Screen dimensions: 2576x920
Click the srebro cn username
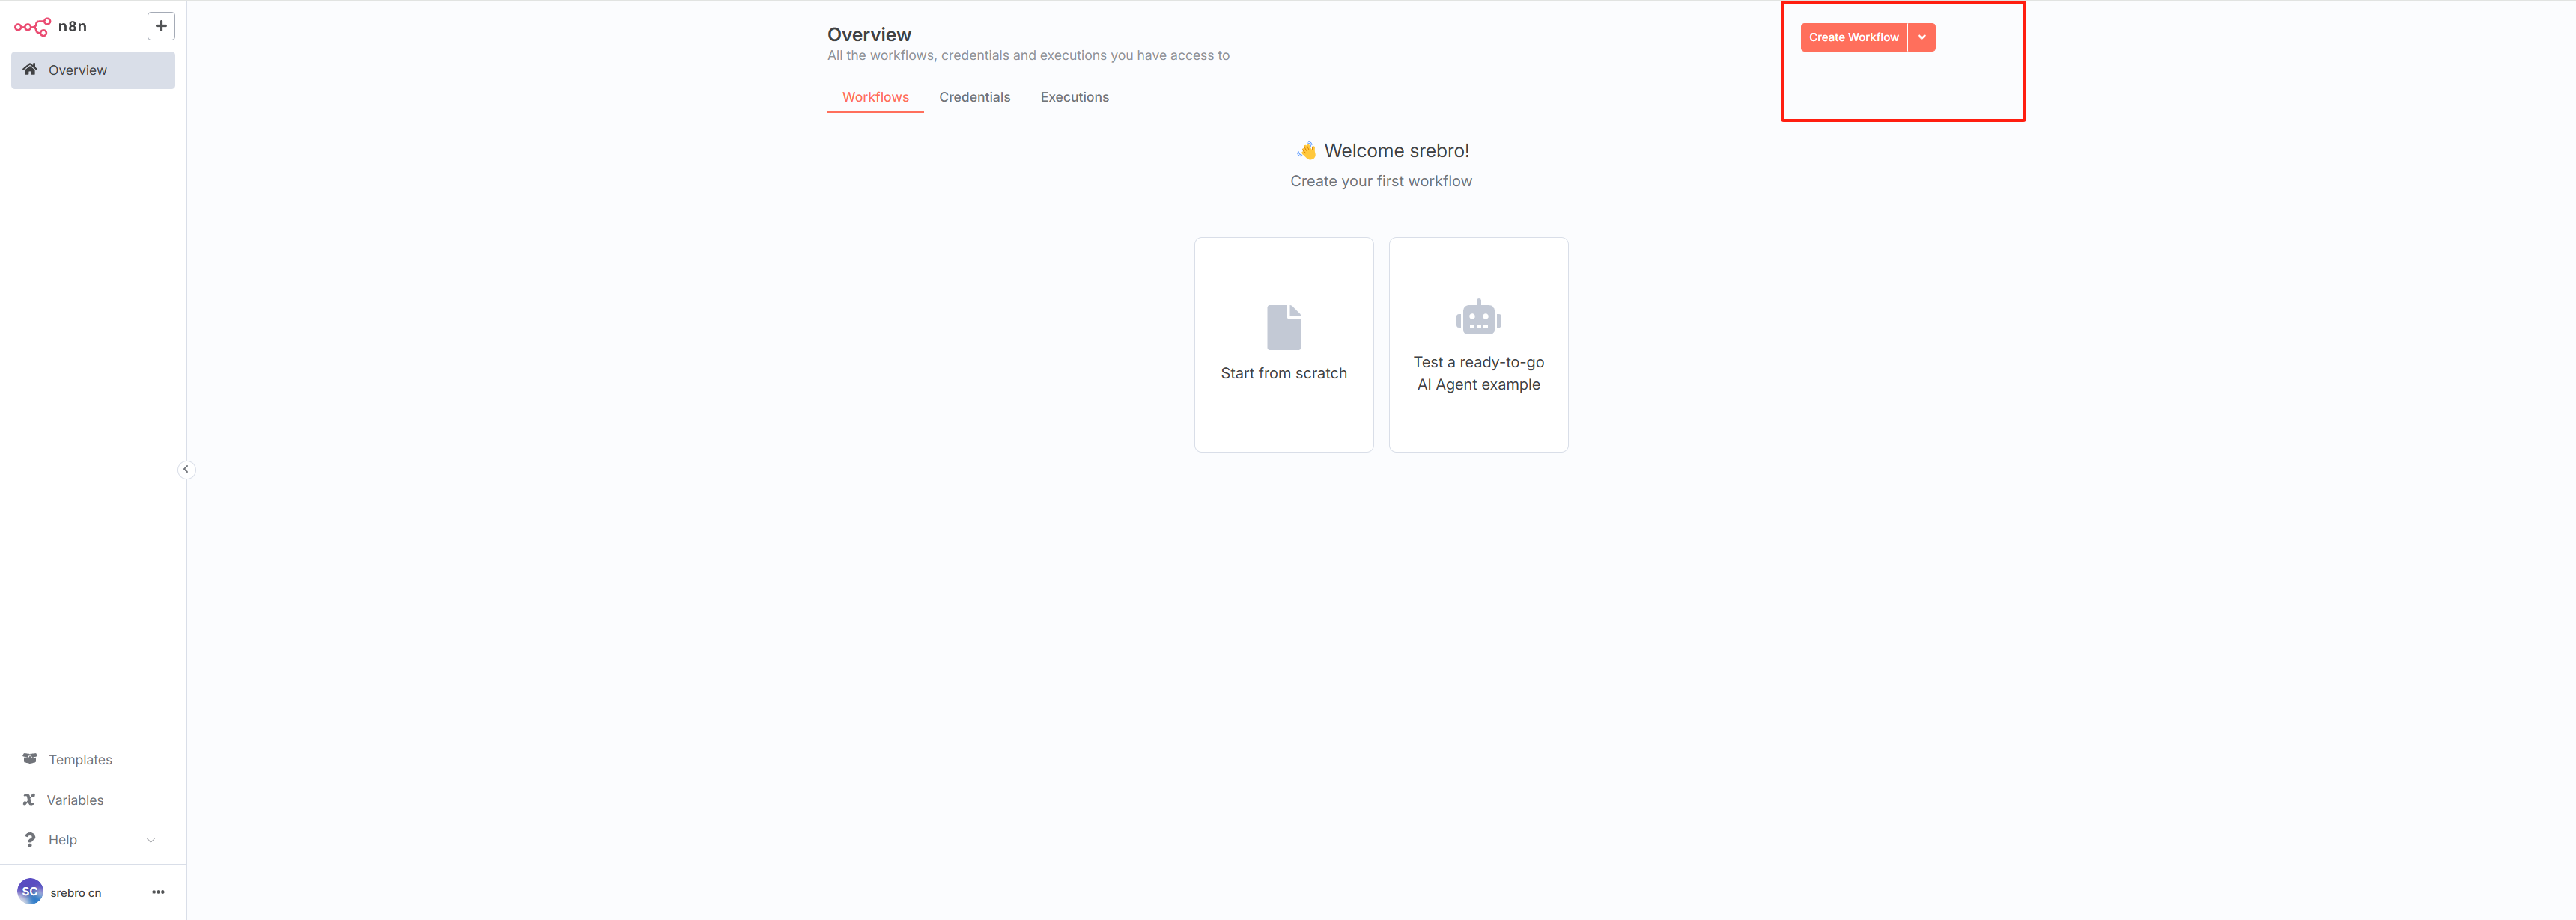pos(76,893)
